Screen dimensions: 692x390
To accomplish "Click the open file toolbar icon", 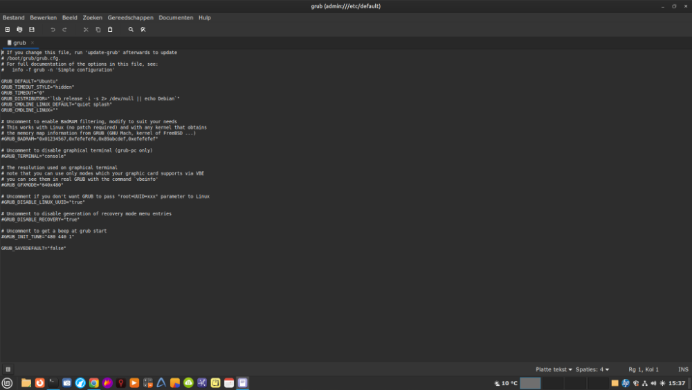I will 19,30.
